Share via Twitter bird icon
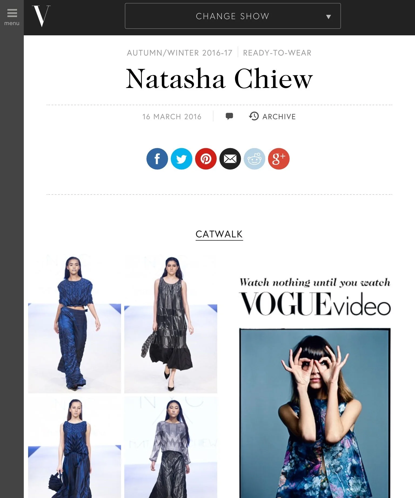This screenshot has height=498, width=415. [181, 159]
